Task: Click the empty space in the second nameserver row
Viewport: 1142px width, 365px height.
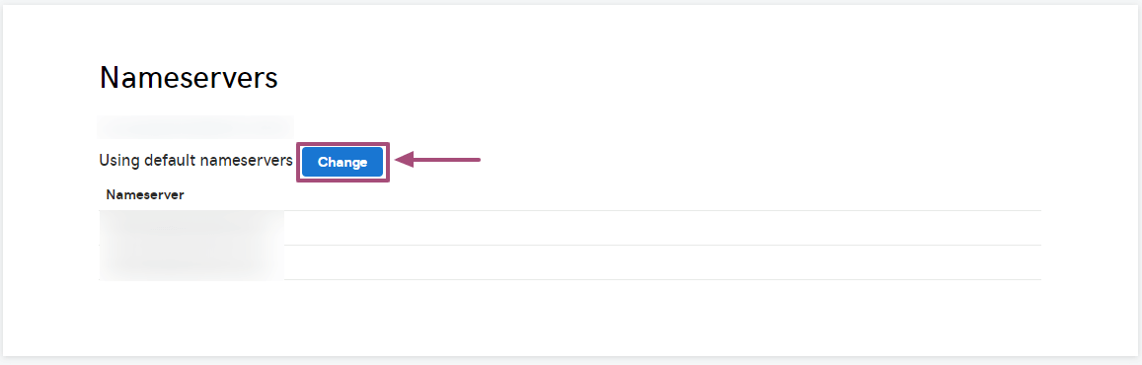Action: coord(662,262)
